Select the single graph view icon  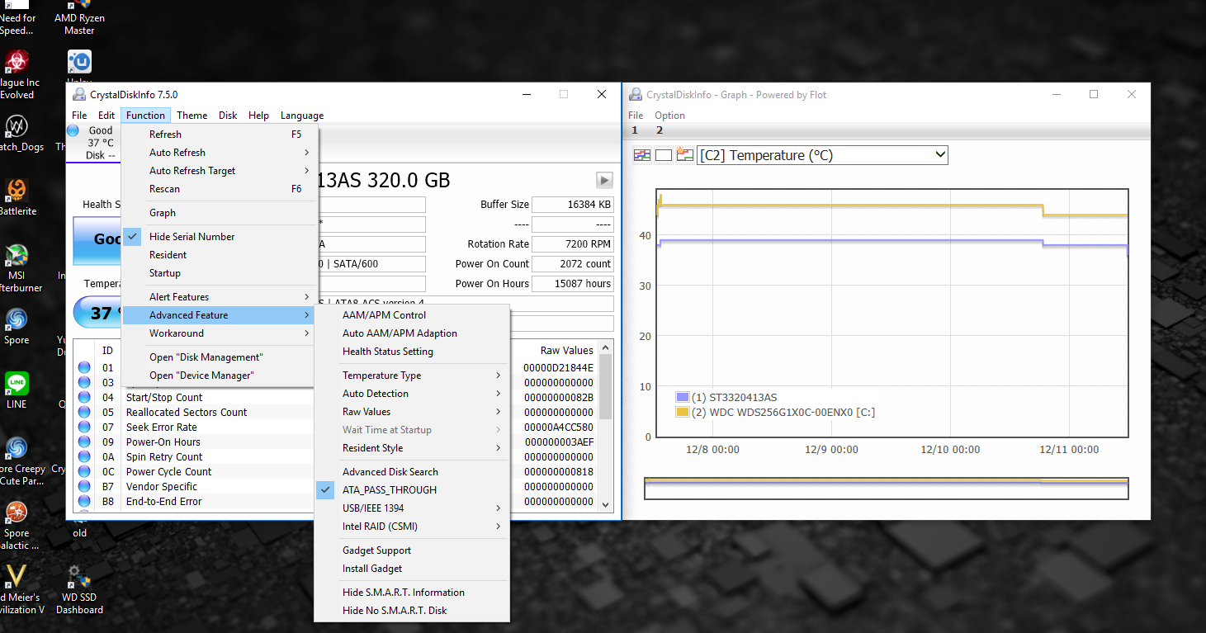(663, 154)
